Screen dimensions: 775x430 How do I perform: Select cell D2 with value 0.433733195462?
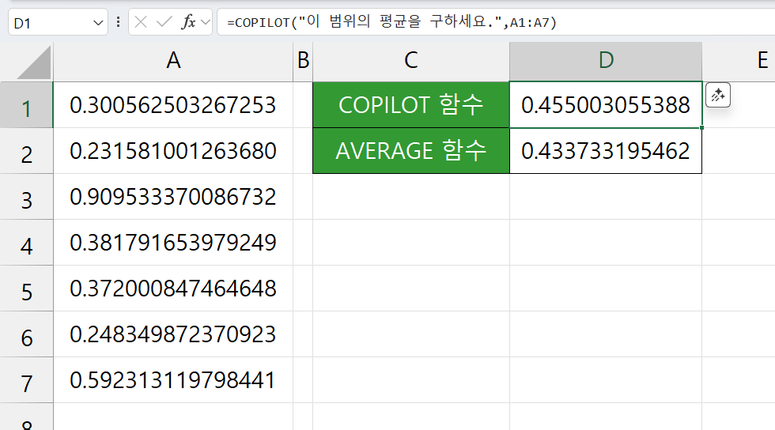[x=605, y=150]
